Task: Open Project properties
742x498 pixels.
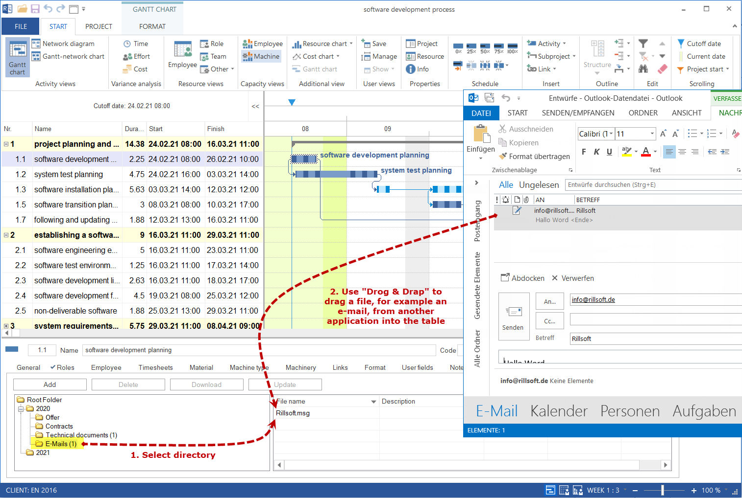Action: 421,44
